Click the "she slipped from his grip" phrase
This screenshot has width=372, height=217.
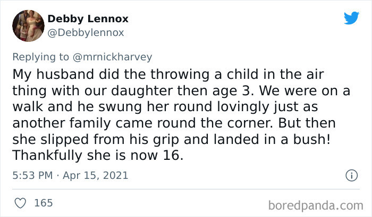click(96, 140)
